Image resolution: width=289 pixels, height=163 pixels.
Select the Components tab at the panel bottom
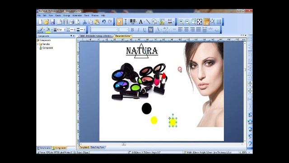click(x=60, y=148)
